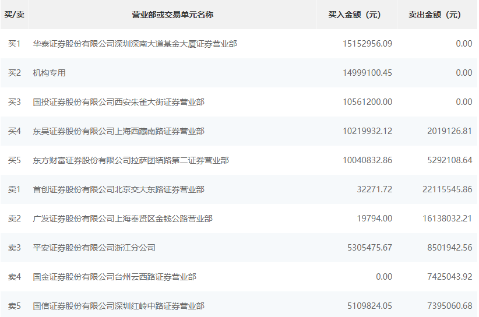This screenshot has height=317, width=479.
Task: Click 首创证券北京交大东路证券营业部 name
Action: tap(118, 189)
